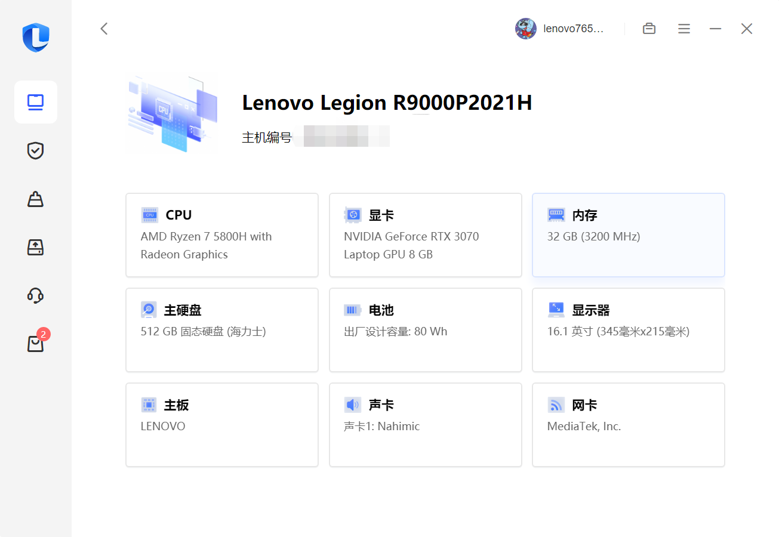779x537 pixels.
Task: Open the 网卡 card heading
Action: (585, 405)
